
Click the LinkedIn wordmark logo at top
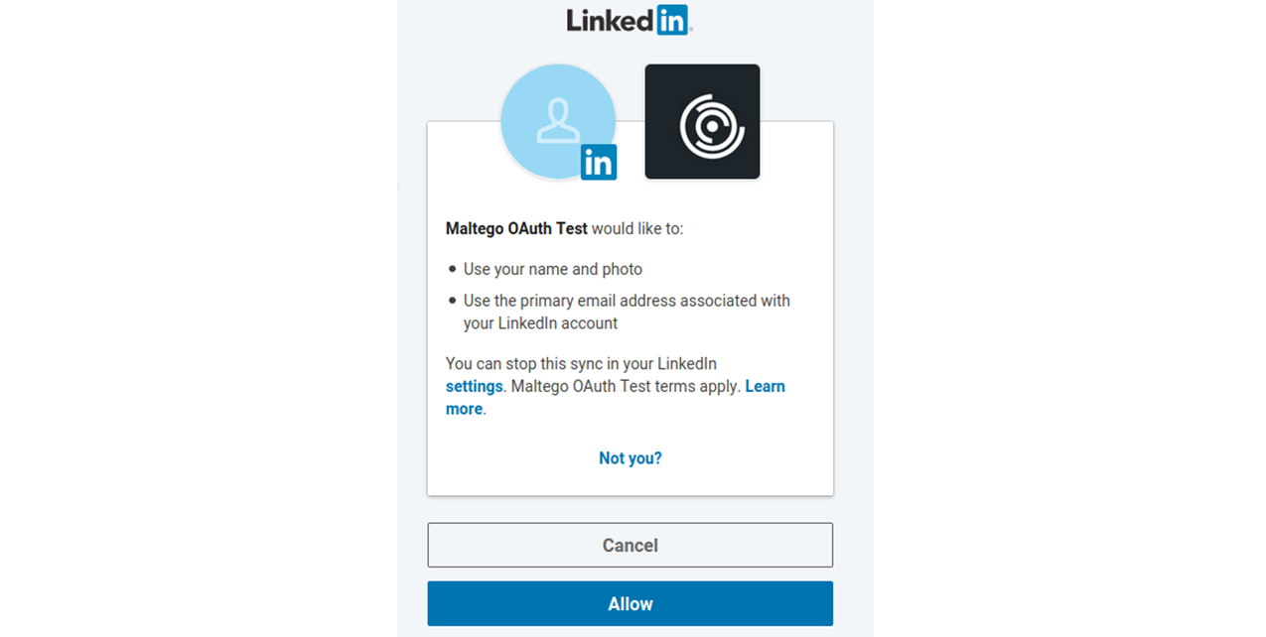tap(630, 20)
